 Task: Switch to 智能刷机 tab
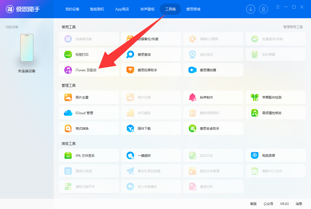(x=97, y=9)
